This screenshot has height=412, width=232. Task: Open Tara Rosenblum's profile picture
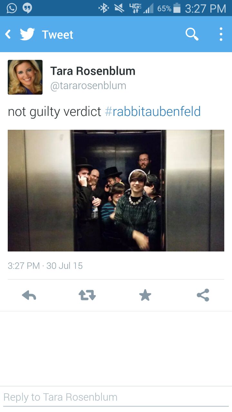click(x=25, y=77)
